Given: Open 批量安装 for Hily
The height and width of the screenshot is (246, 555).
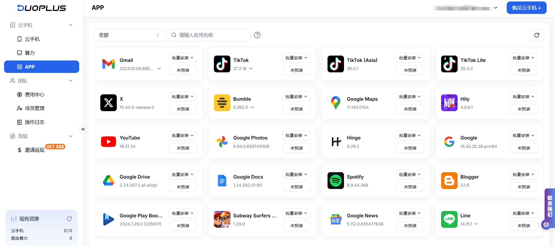Looking at the screenshot, I should tap(523, 97).
